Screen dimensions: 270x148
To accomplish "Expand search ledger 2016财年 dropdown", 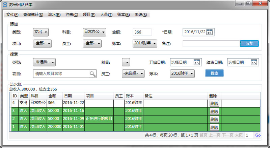I will coord(182,74).
